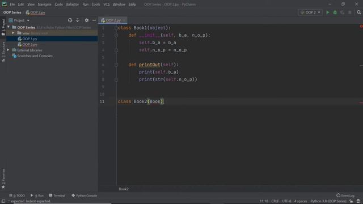Open the Navigate menu

click(x=44, y=5)
